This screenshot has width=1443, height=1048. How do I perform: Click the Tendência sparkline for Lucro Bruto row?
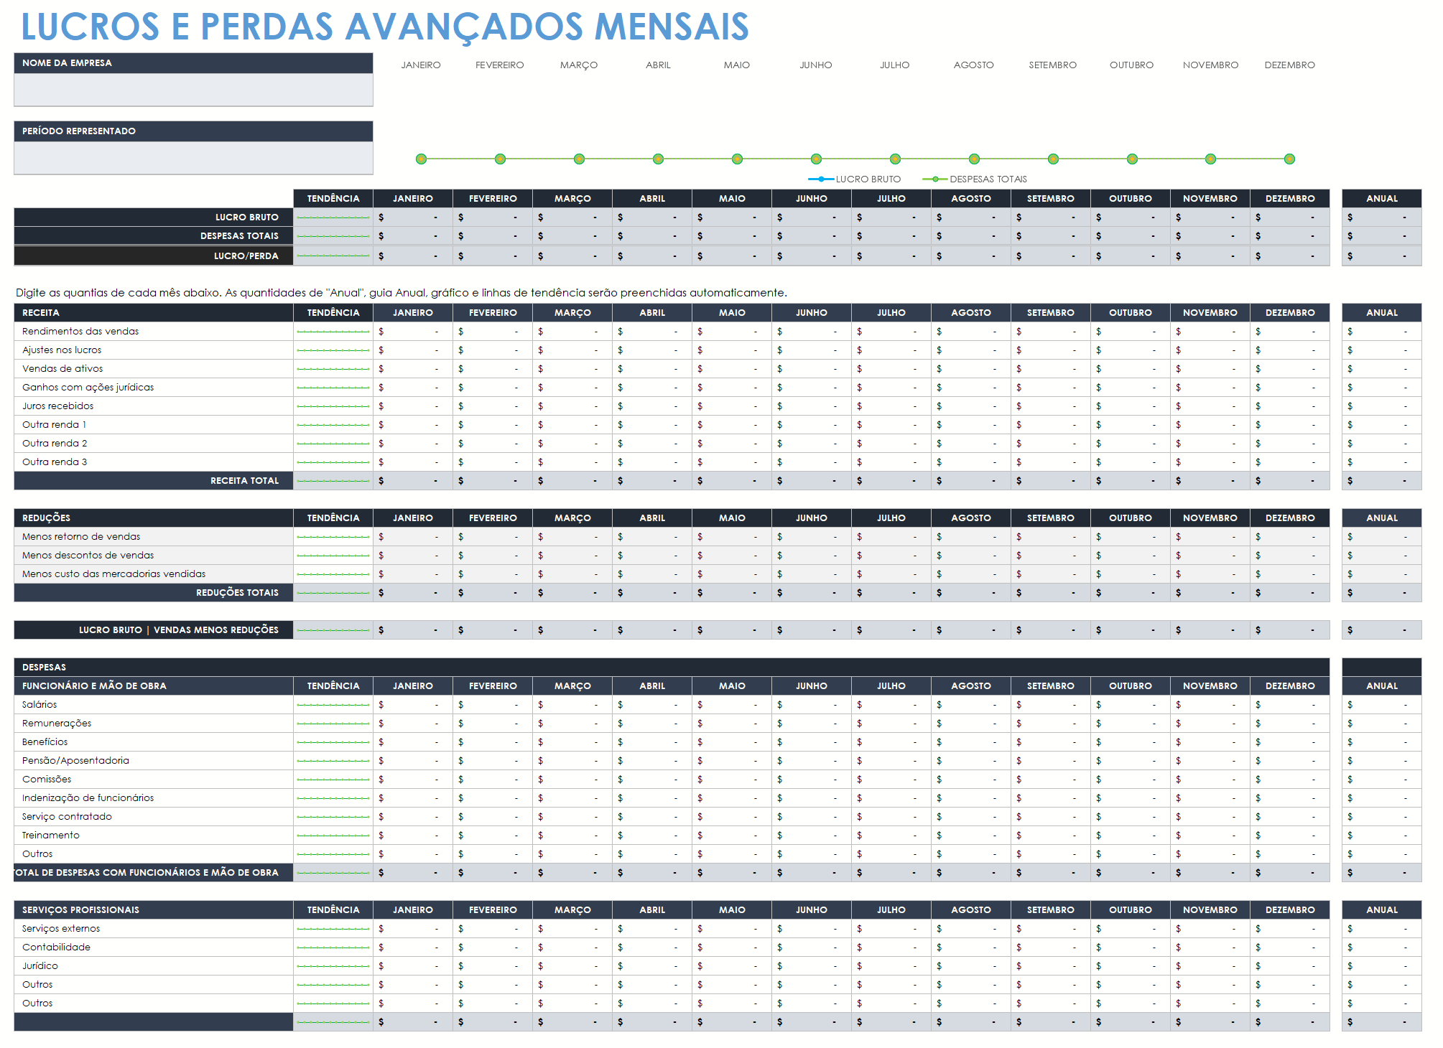[333, 217]
